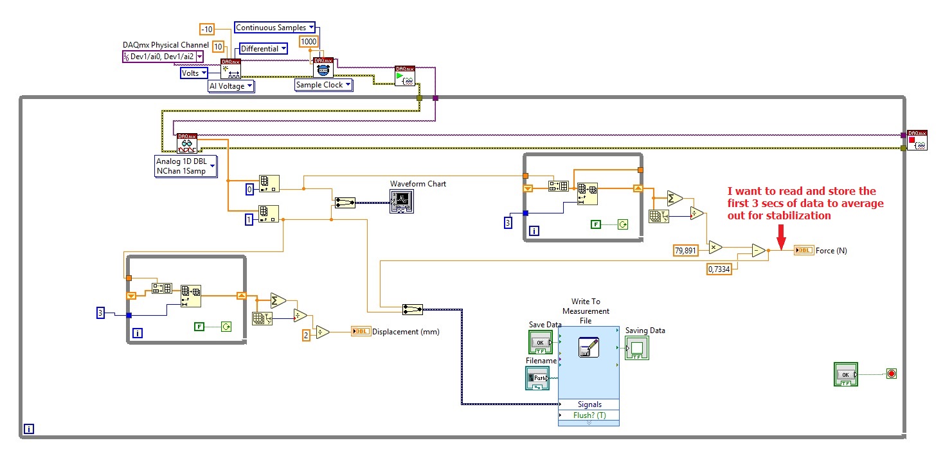
Task: Click the DAQmx Create Channel node
Action: pyautogui.click(x=230, y=69)
